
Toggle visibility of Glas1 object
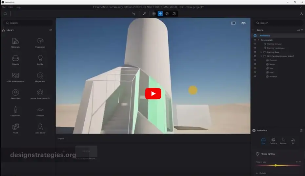point(255,72)
